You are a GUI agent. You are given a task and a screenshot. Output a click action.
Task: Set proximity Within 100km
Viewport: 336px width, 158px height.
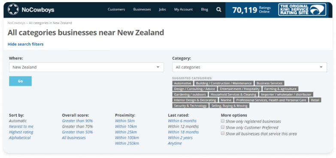[x=127, y=138]
